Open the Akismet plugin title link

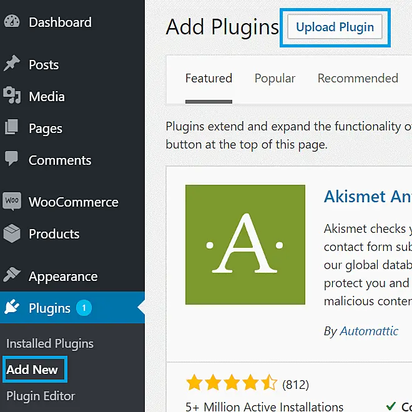click(368, 196)
